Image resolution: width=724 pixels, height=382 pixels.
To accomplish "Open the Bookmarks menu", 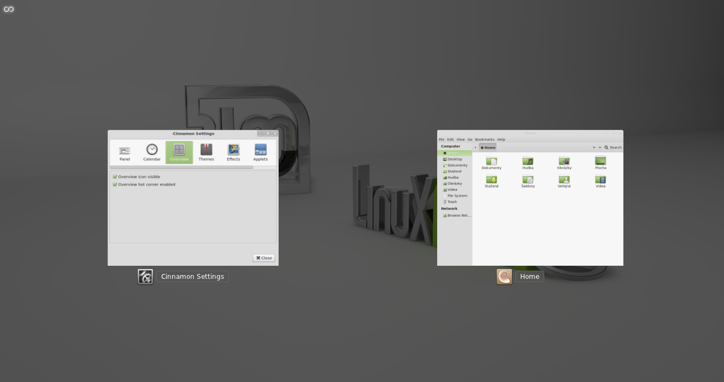I will pyautogui.click(x=484, y=140).
